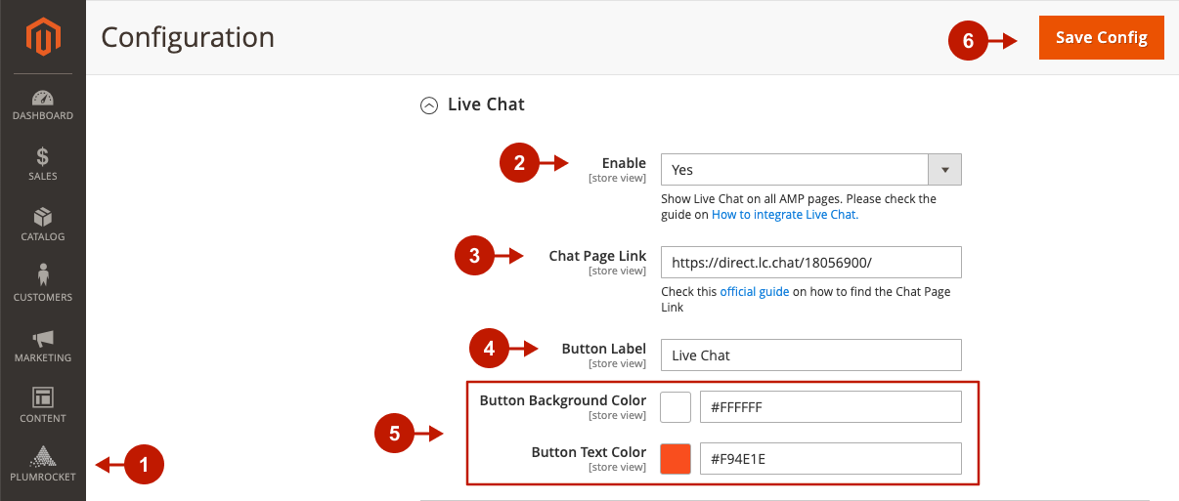Open the Sales dollar icon
The image size is (1179, 501).
43,157
